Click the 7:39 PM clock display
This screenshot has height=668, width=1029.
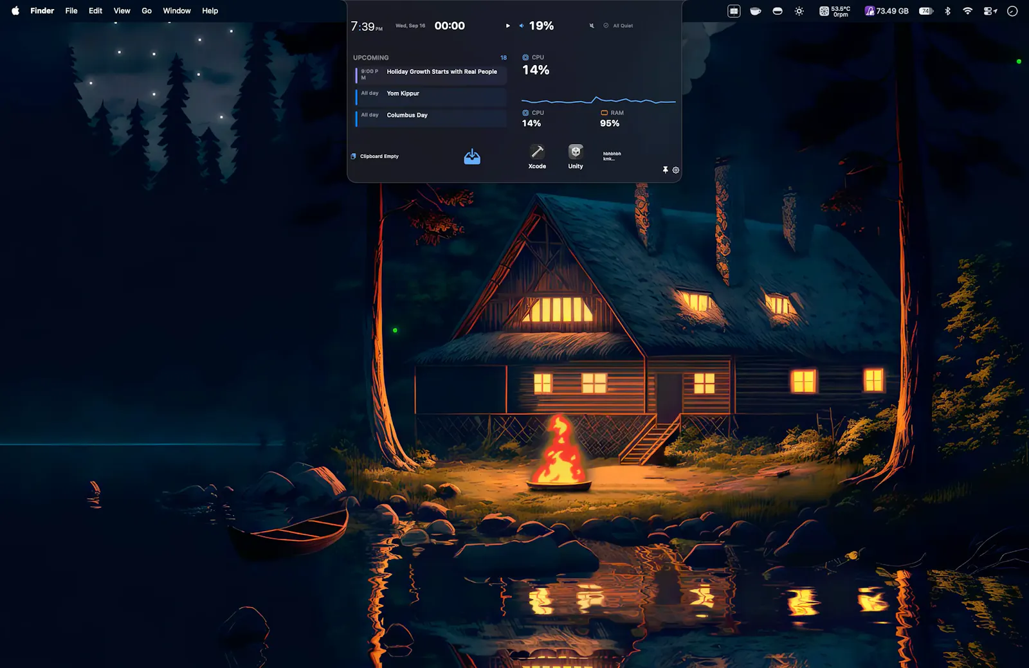tap(367, 26)
